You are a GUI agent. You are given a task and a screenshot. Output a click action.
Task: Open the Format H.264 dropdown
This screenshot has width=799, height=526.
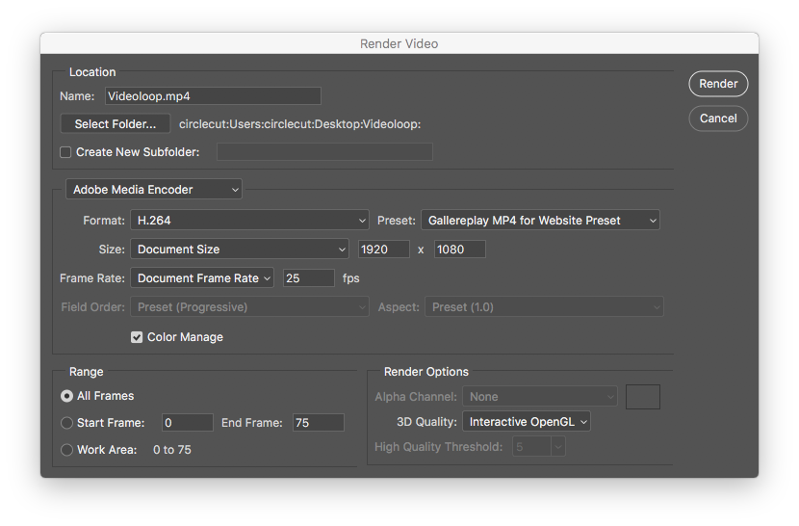click(x=249, y=221)
